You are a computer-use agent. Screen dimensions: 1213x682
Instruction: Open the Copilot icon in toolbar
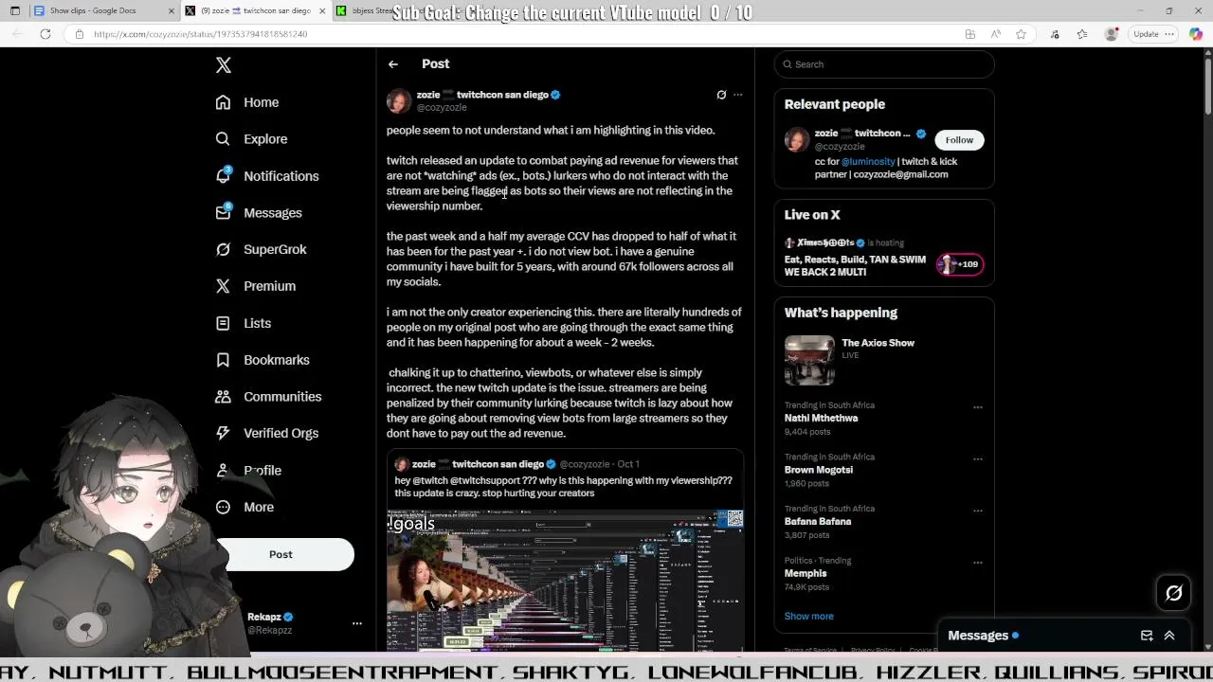point(1196,33)
